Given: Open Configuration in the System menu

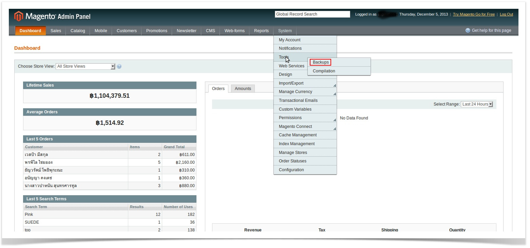Looking at the screenshot, I should pyautogui.click(x=291, y=170).
